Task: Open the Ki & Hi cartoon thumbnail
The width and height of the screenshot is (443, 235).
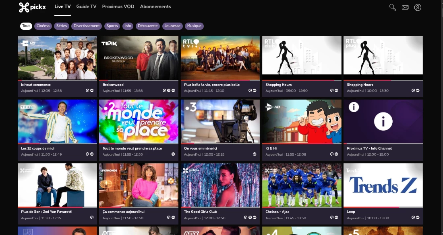Action: [x=302, y=121]
